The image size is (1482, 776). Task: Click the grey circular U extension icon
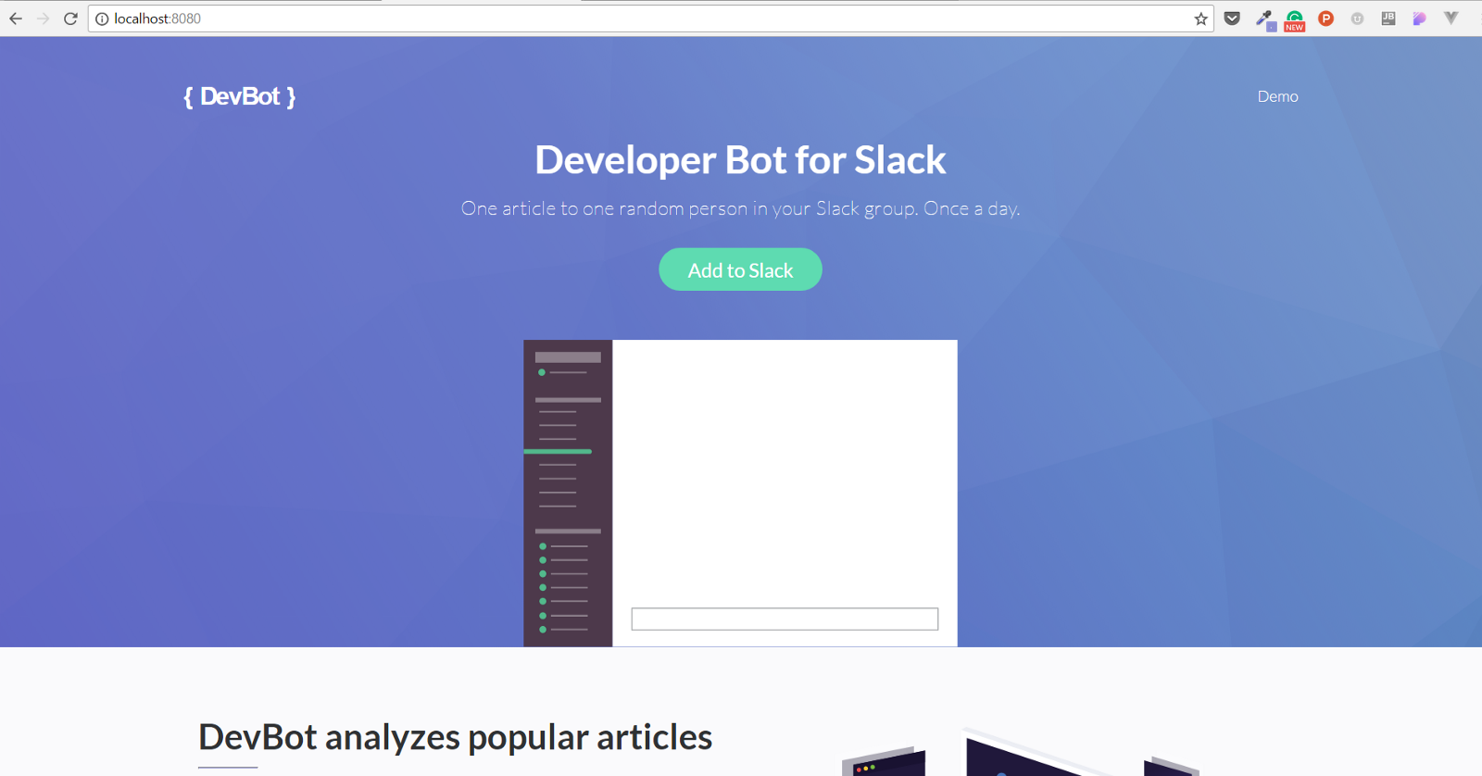(x=1357, y=19)
